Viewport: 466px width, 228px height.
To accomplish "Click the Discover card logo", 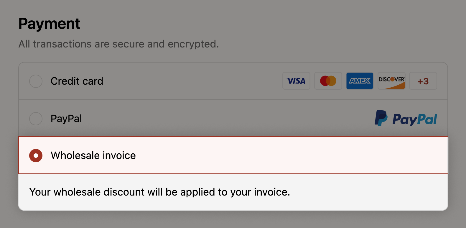I will tap(391, 81).
